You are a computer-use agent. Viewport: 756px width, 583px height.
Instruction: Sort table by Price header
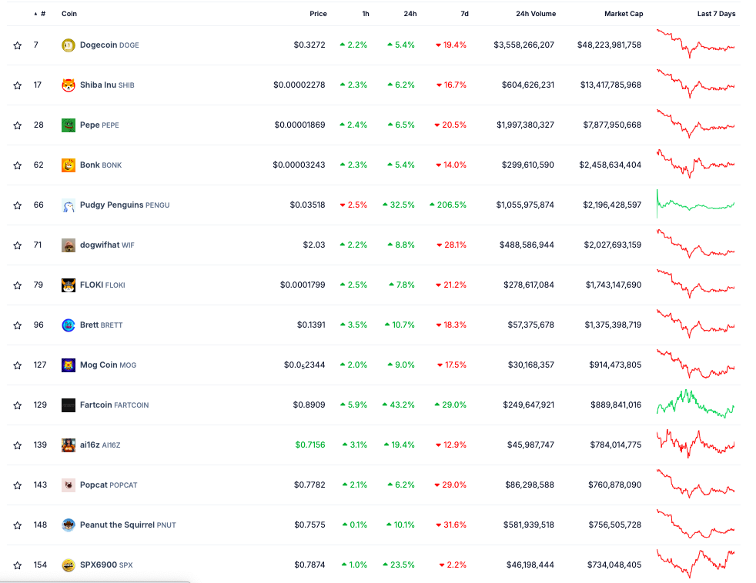click(318, 14)
